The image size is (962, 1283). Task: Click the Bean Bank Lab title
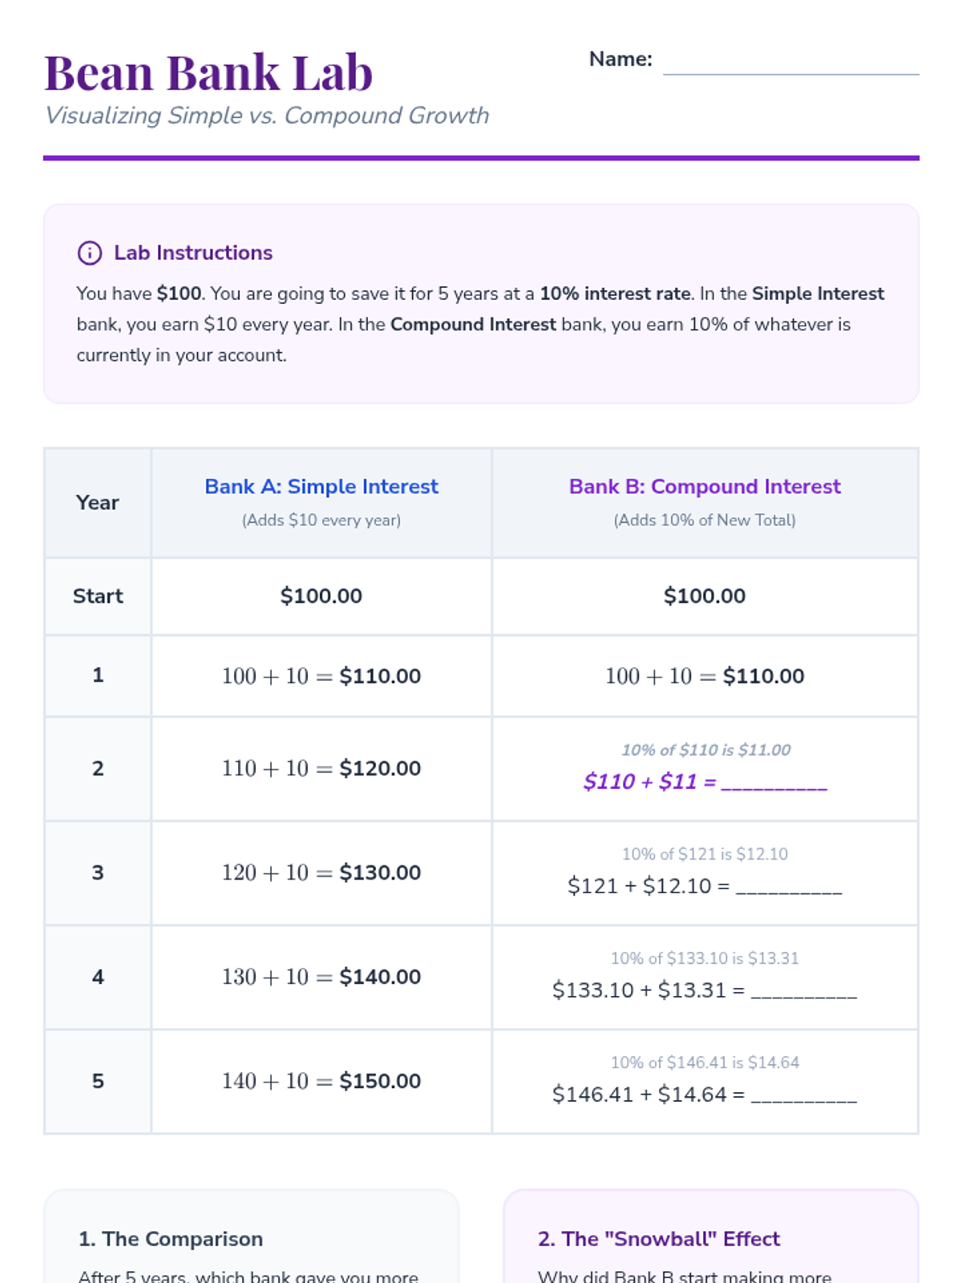click(x=208, y=72)
